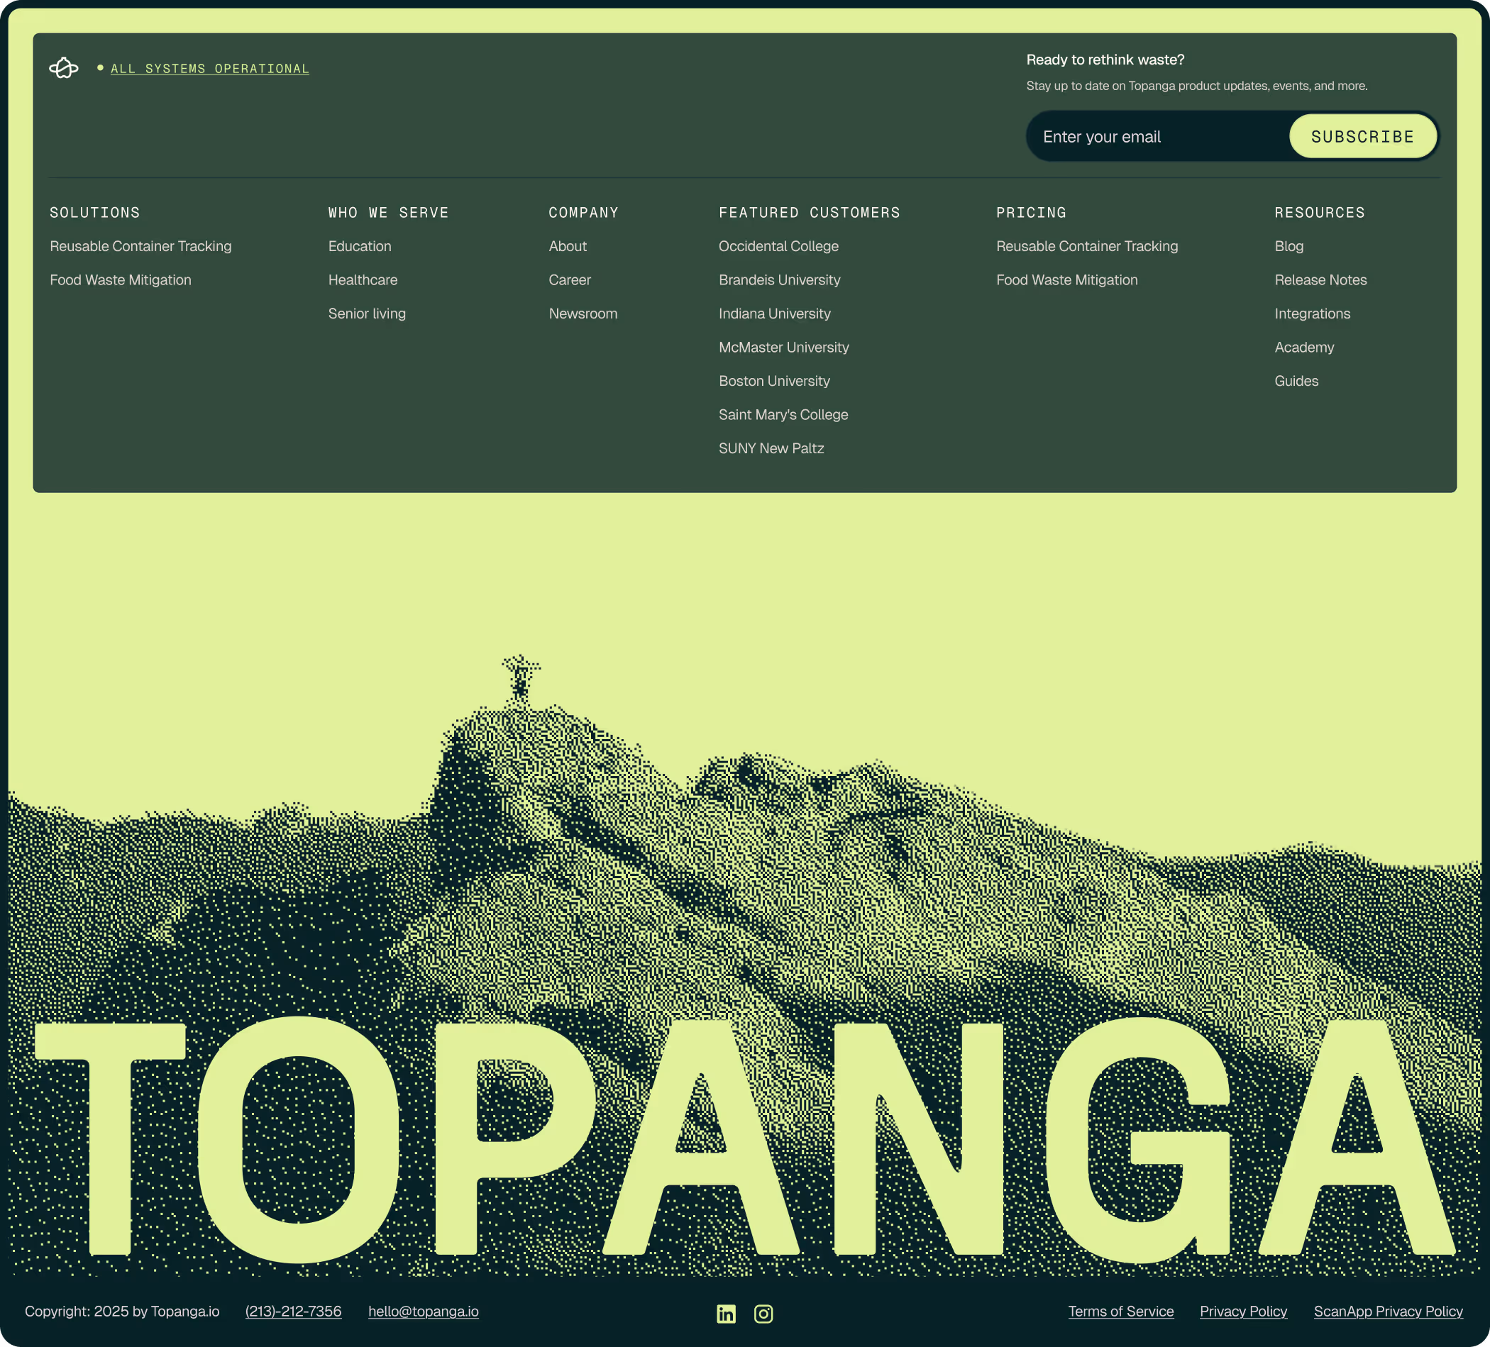
Task: Visit the Newsroom link
Action: tap(583, 314)
